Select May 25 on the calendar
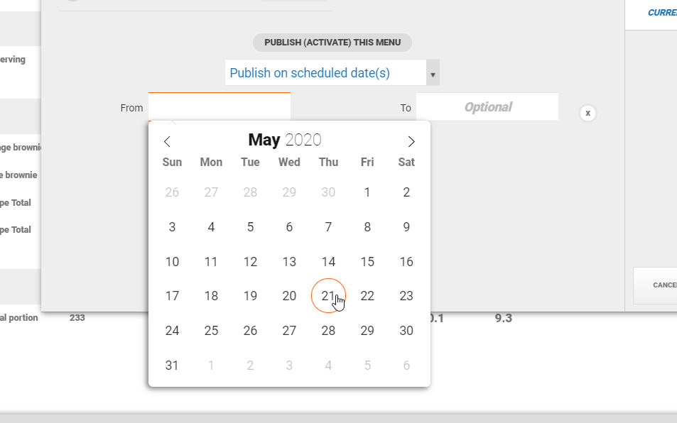The width and height of the screenshot is (677, 423). [x=211, y=331]
